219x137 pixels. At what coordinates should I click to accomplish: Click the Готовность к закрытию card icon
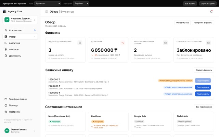click(208, 43)
